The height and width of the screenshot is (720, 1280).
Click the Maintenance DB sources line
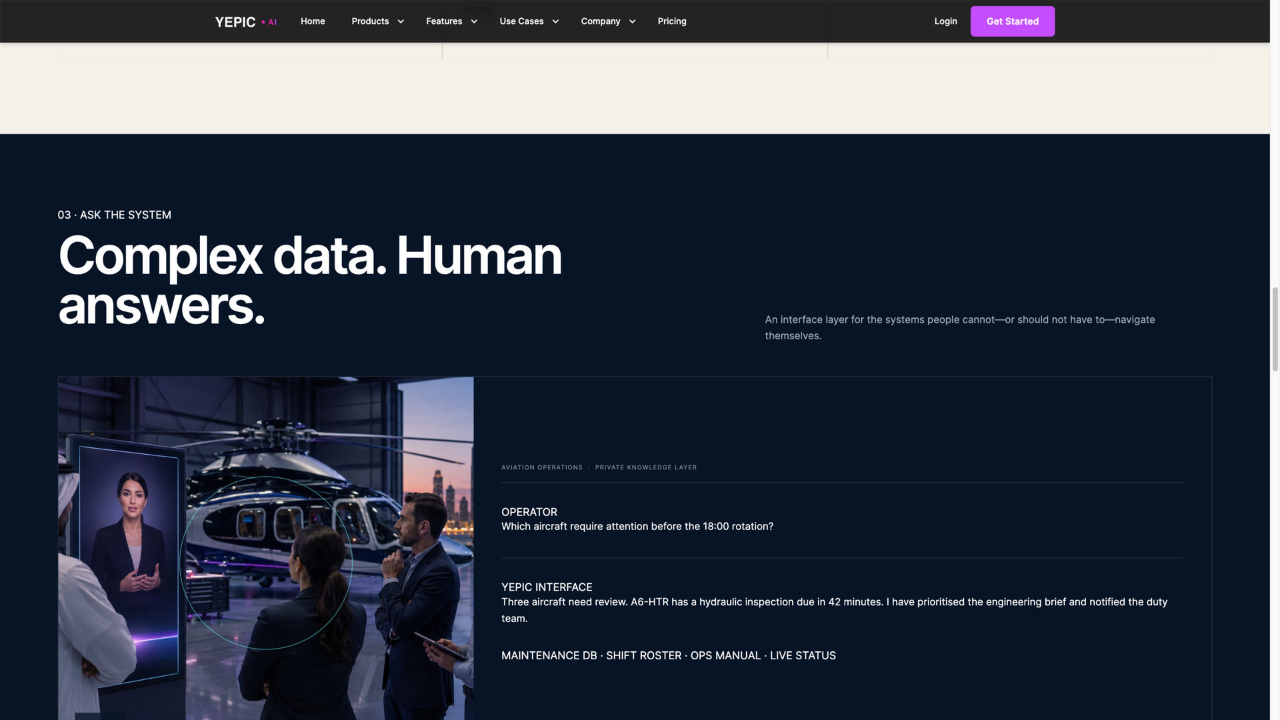click(x=669, y=656)
